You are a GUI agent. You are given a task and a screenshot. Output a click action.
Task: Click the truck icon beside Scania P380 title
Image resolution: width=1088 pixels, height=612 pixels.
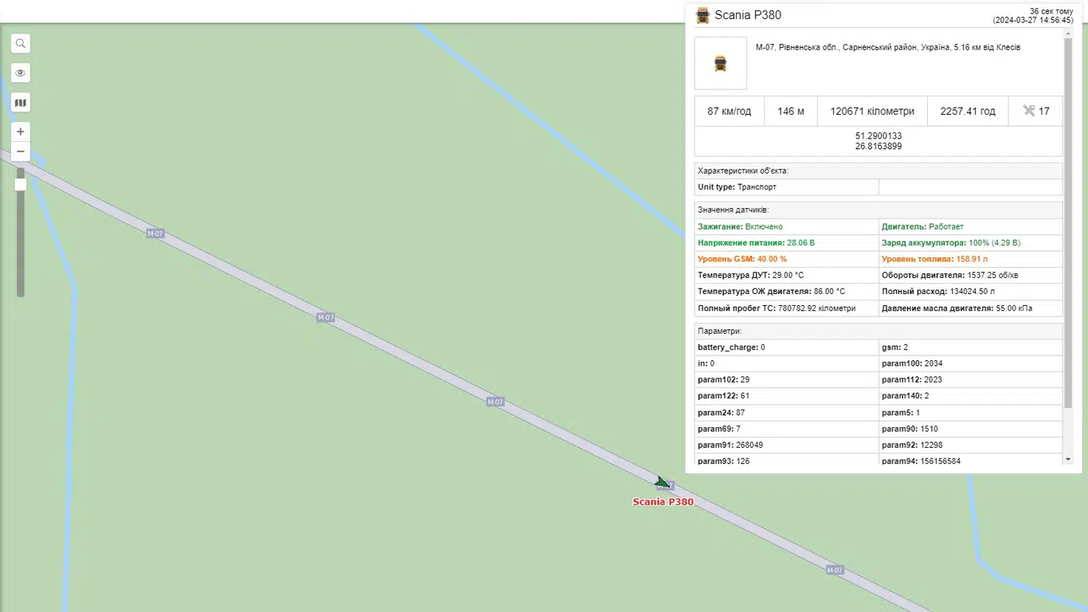[x=703, y=15]
